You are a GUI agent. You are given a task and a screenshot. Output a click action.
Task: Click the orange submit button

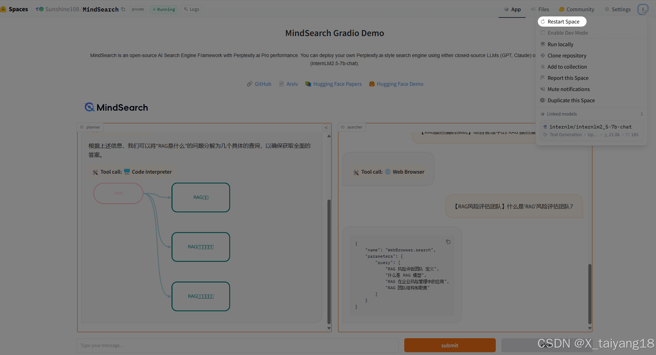(x=450, y=346)
